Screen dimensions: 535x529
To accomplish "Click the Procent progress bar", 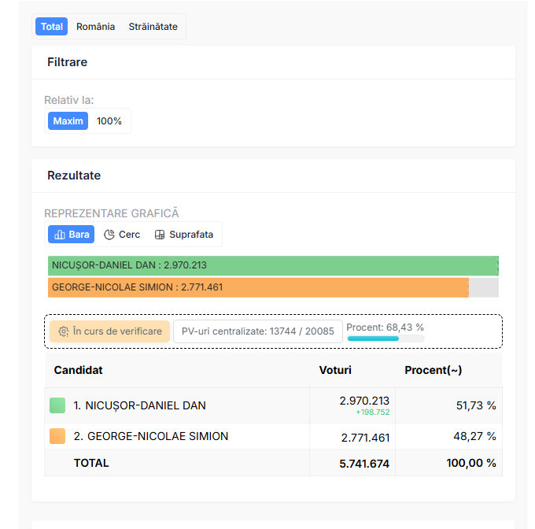I will coord(386,338).
